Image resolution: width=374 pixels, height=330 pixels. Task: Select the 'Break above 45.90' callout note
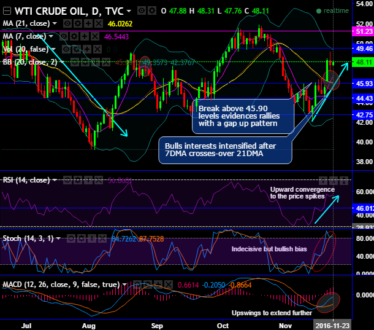(243, 116)
